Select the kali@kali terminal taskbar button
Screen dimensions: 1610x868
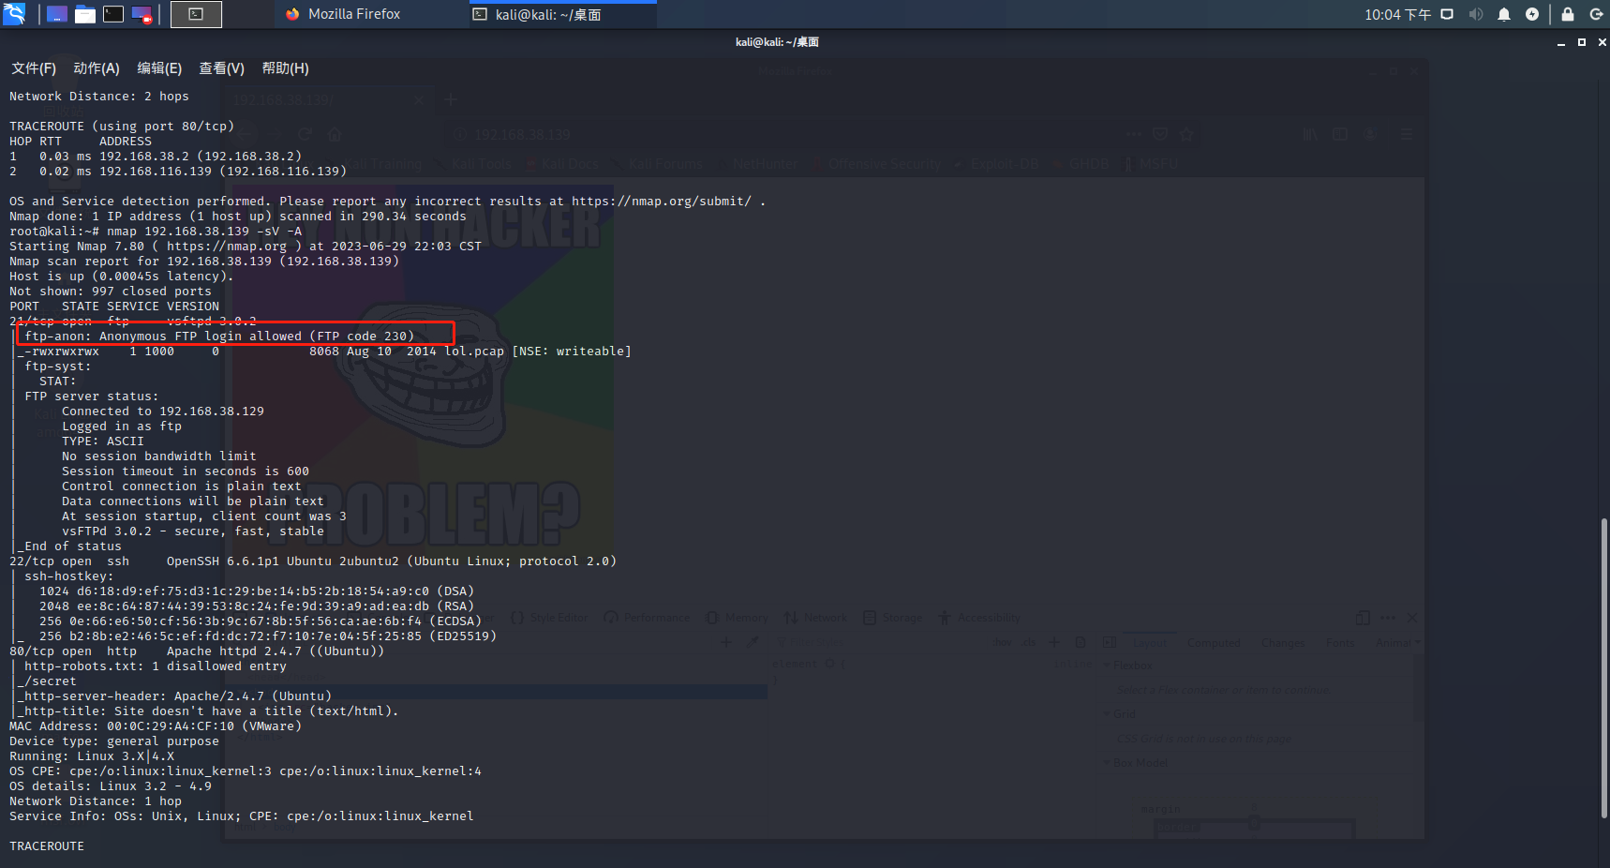pos(548,14)
